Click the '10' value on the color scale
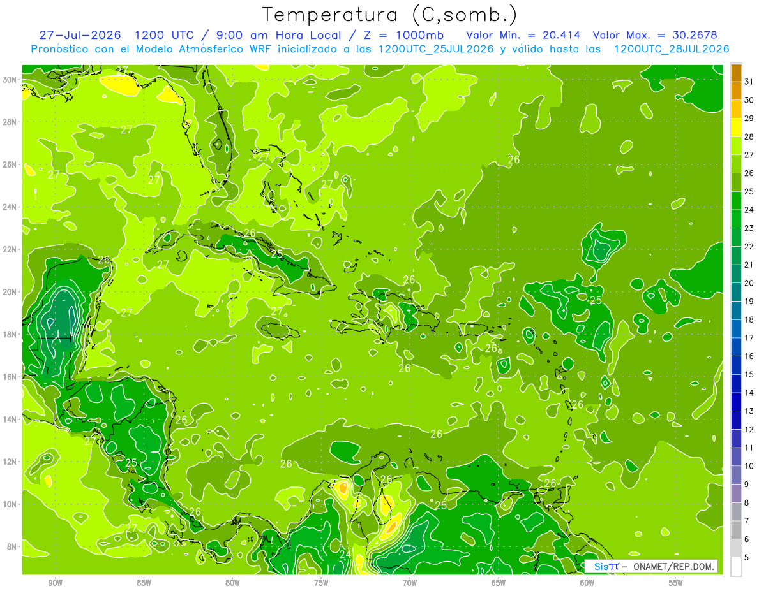This screenshot has height=591, width=766. click(x=749, y=466)
